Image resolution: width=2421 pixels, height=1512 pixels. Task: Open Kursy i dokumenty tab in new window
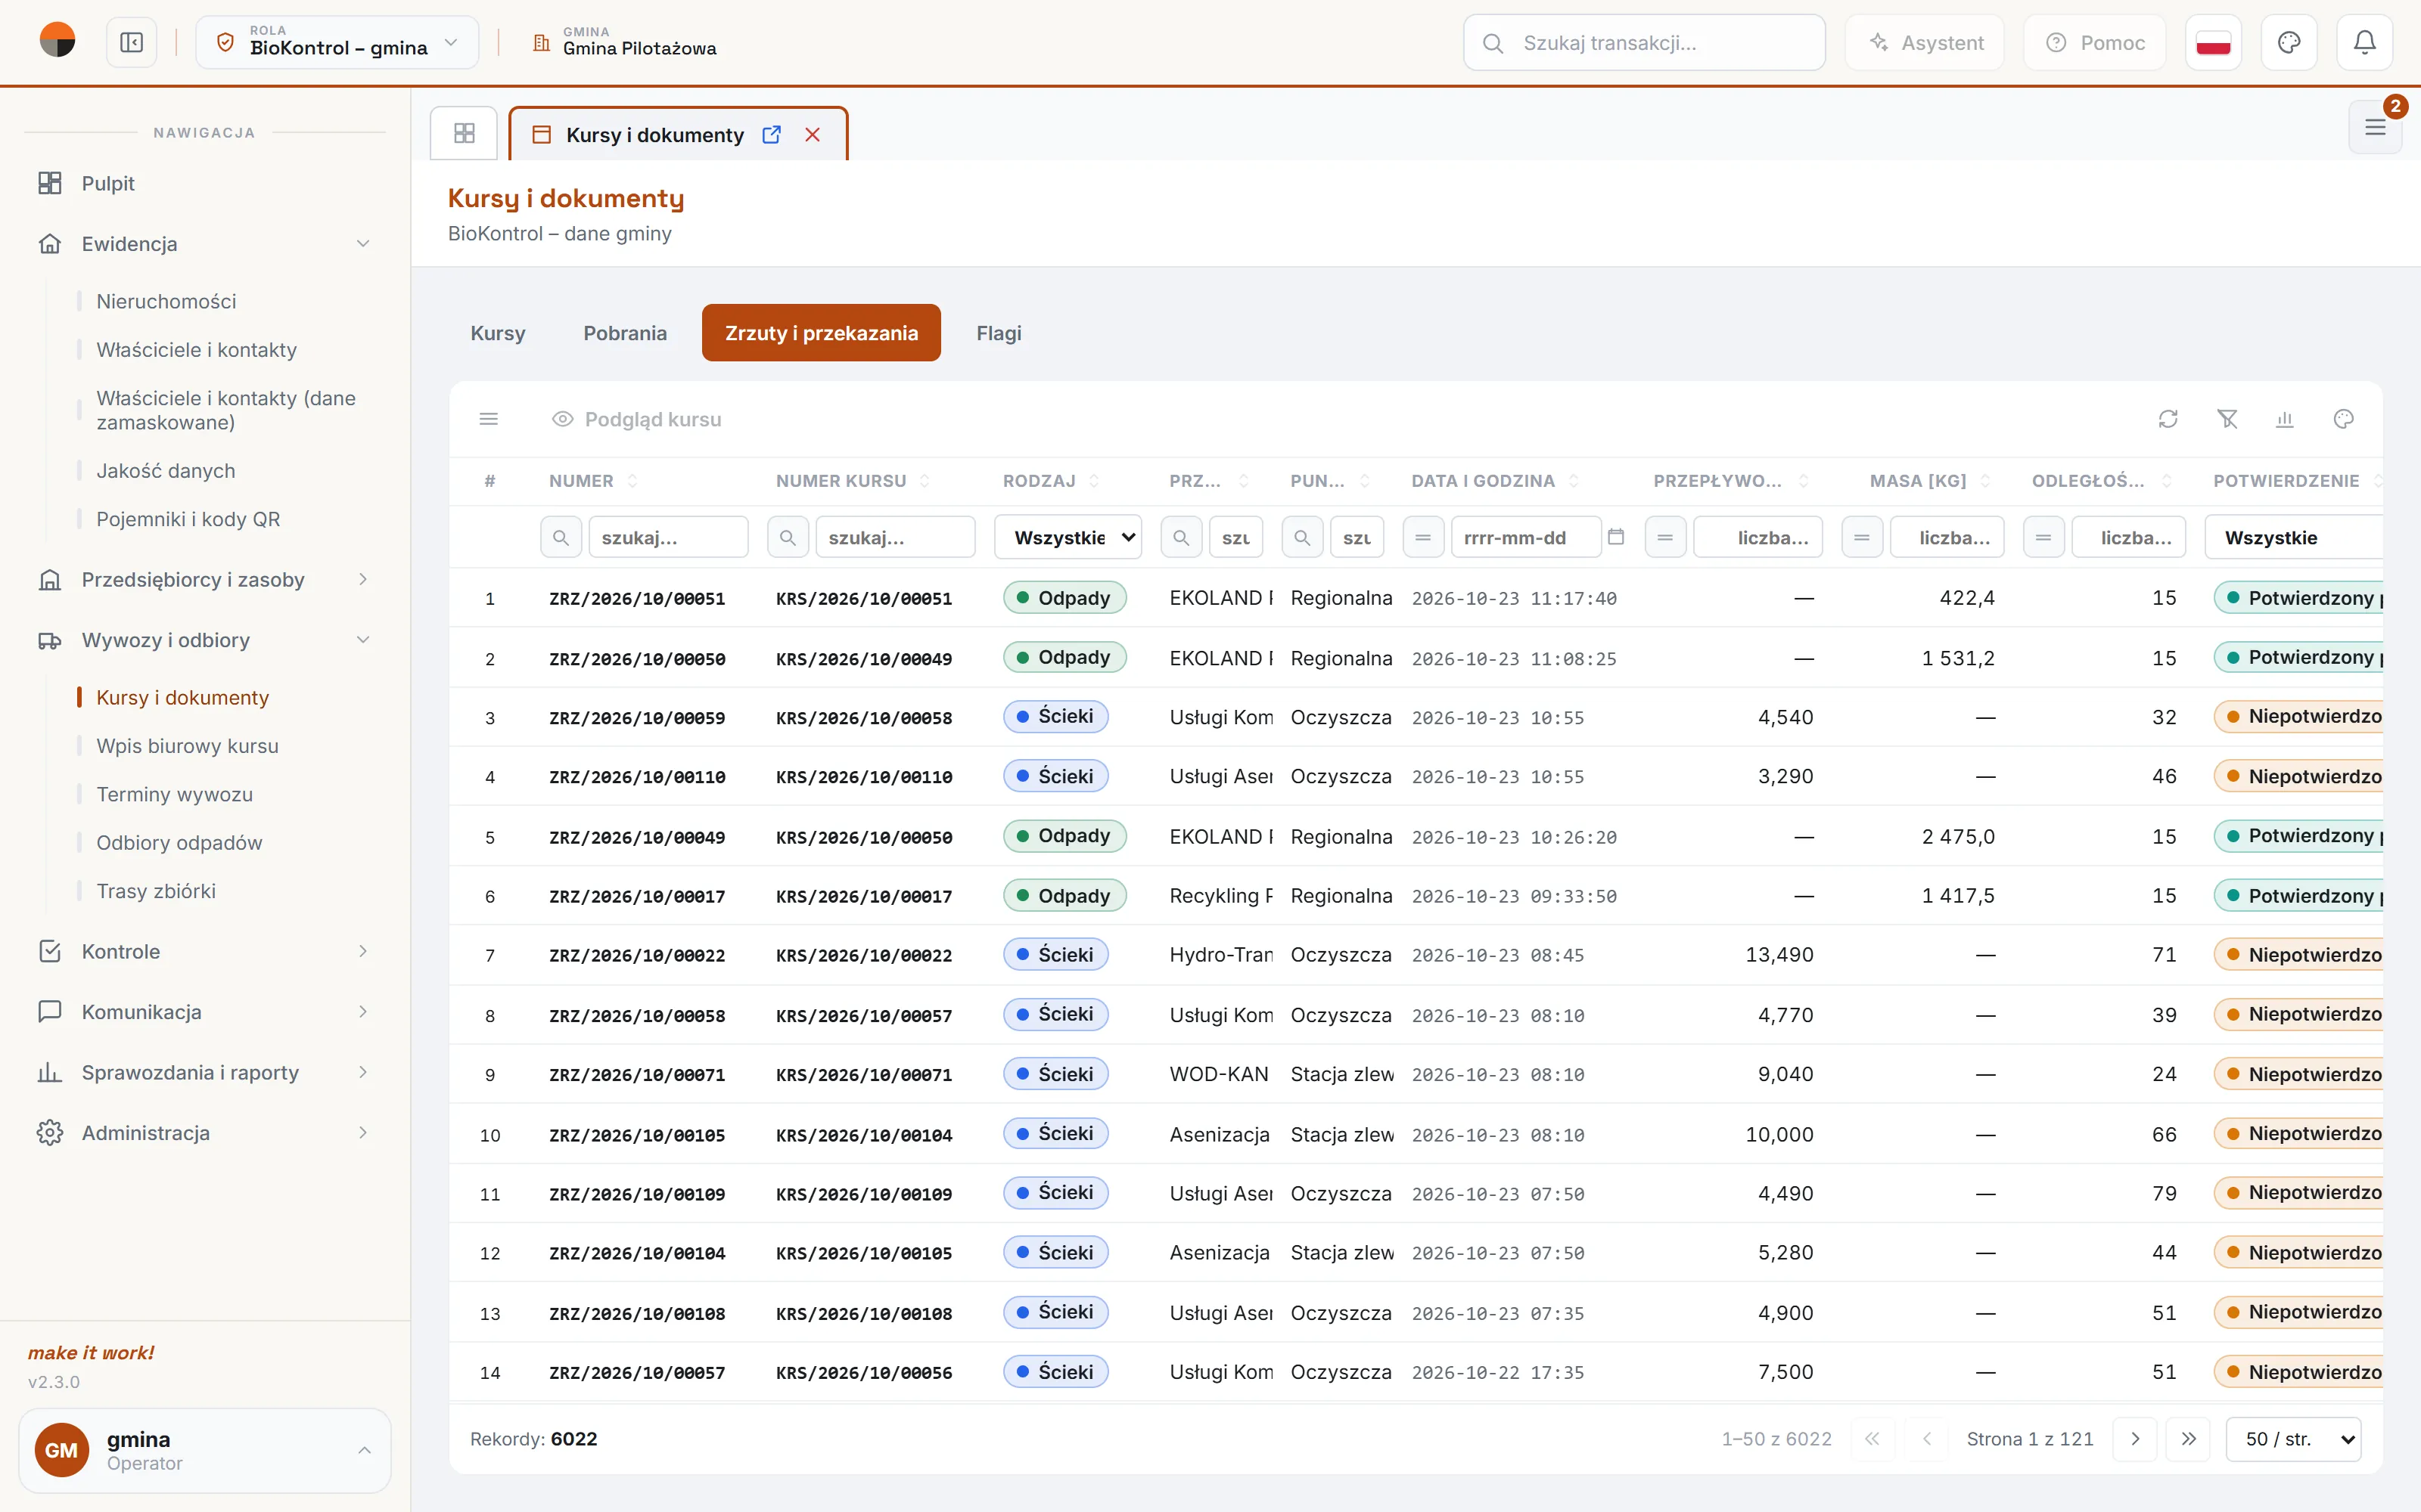pos(772,135)
